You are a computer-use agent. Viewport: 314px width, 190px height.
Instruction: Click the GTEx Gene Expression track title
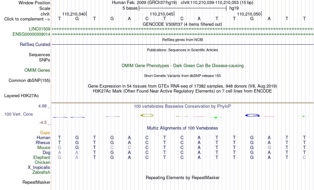(x=182, y=86)
